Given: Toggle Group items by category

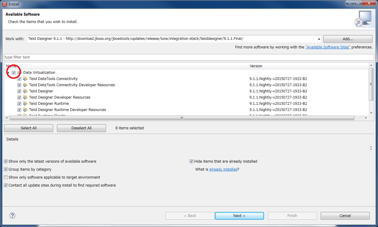Looking at the screenshot, I should click(6, 169).
